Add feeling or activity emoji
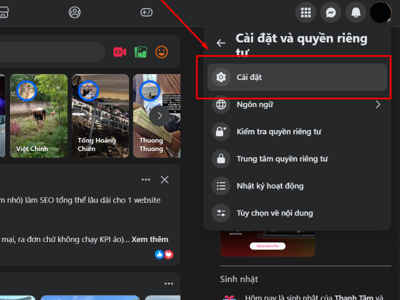The width and height of the screenshot is (400, 300). 161,52
